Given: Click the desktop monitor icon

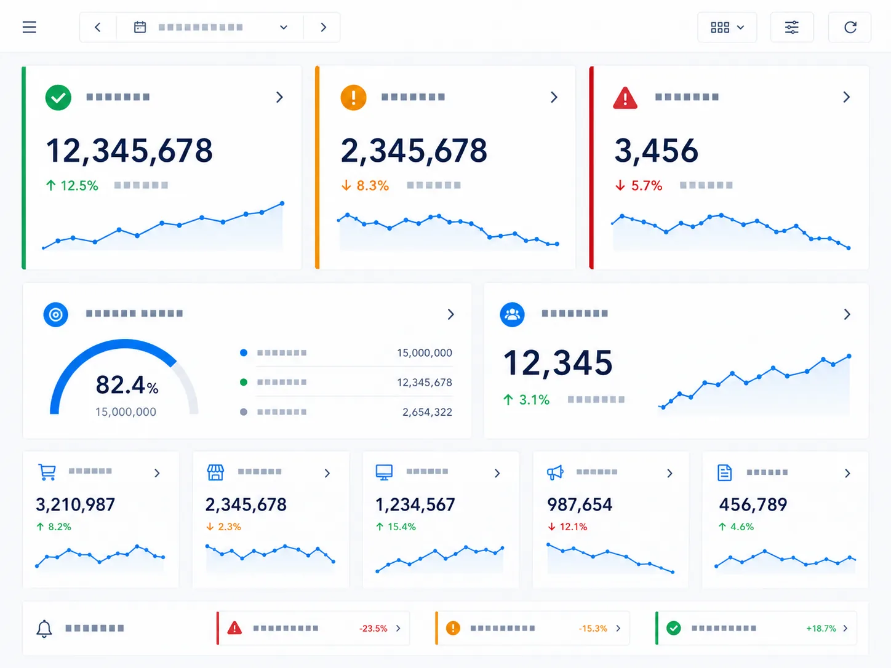Looking at the screenshot, I should [x=384, y=472].
